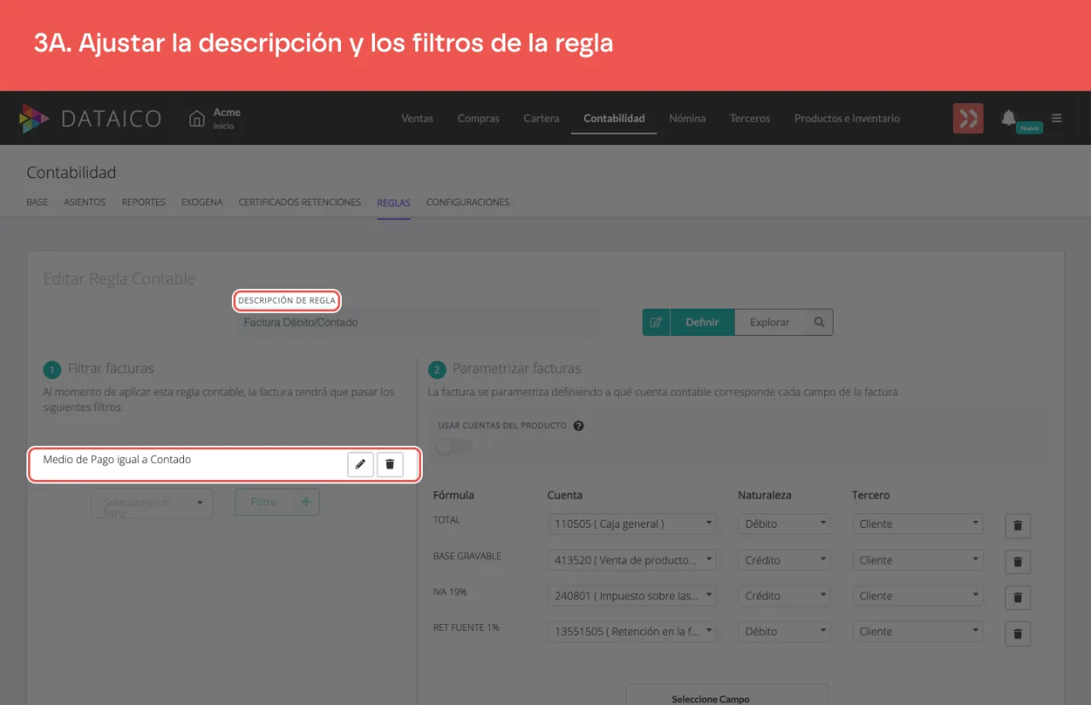Click the edit pencil icon beside Definir

pos(656,322)
